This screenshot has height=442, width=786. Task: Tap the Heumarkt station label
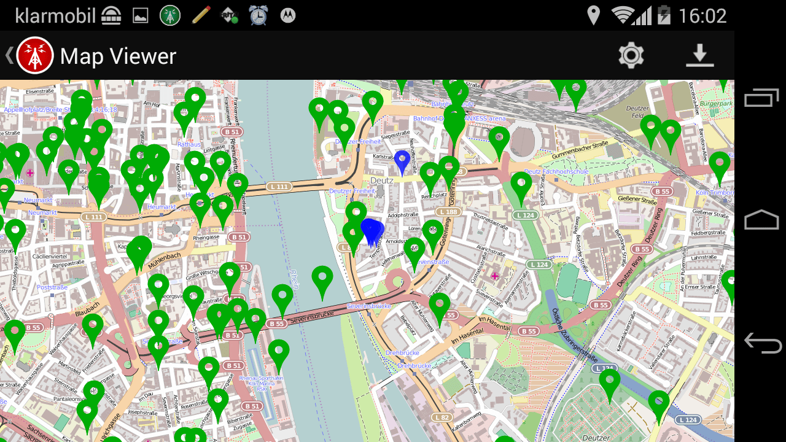(162, 207)
